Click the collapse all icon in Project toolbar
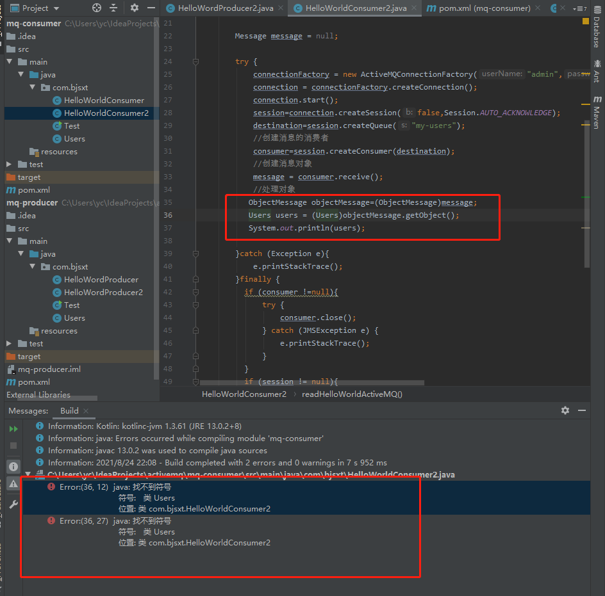This screenshot has height=596, width=605. click(x=113, y=8)
